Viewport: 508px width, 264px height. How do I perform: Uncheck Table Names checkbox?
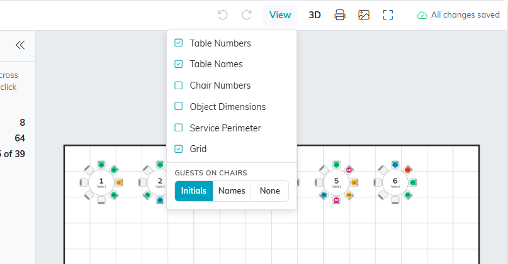pyautogui.click(x=179, y=64)
